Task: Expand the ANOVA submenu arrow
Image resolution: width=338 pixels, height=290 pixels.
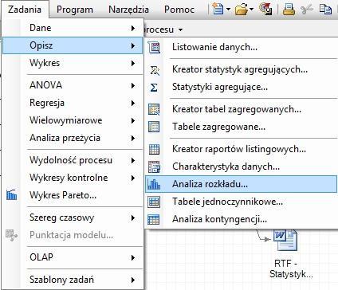Action: tap(133, 85)
